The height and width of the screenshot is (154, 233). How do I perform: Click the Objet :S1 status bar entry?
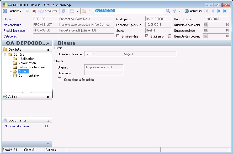coord(34,150)
